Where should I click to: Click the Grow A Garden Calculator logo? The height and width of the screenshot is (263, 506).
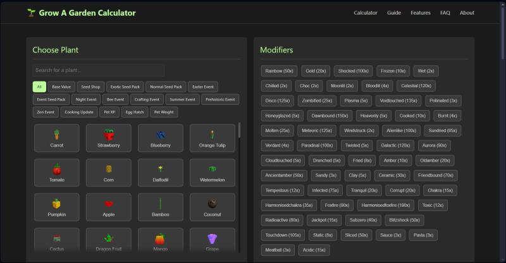pos(81,13)
